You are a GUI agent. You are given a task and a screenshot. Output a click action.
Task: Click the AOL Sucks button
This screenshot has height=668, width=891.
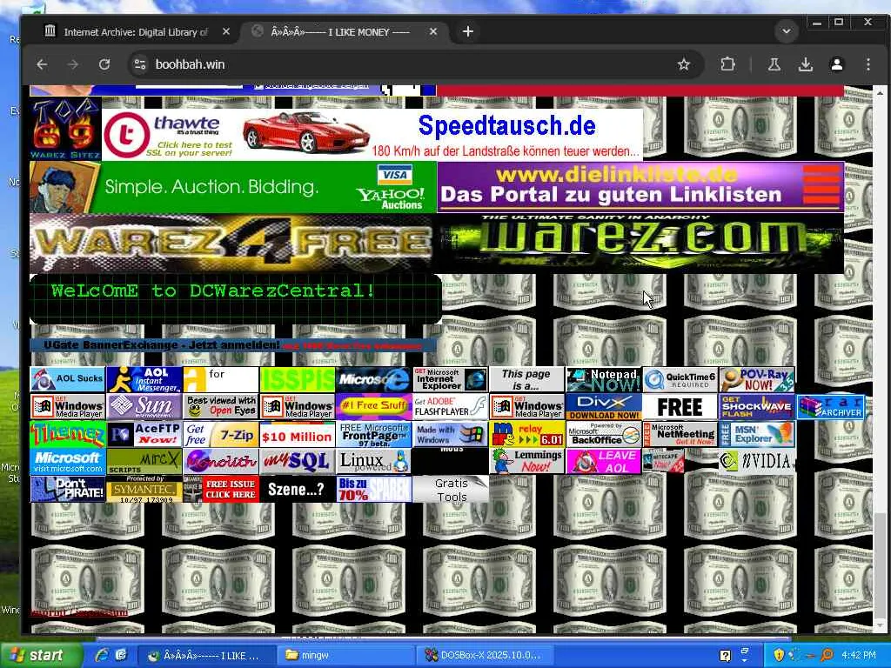68,379
